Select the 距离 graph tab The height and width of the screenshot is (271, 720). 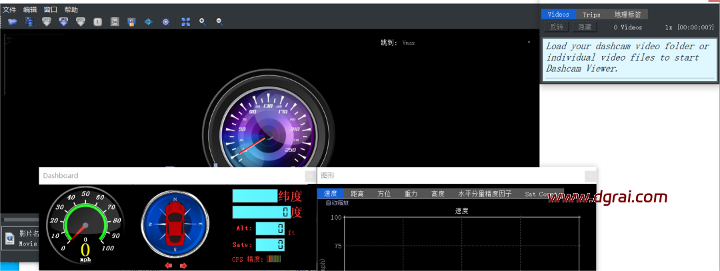[357, 194]
